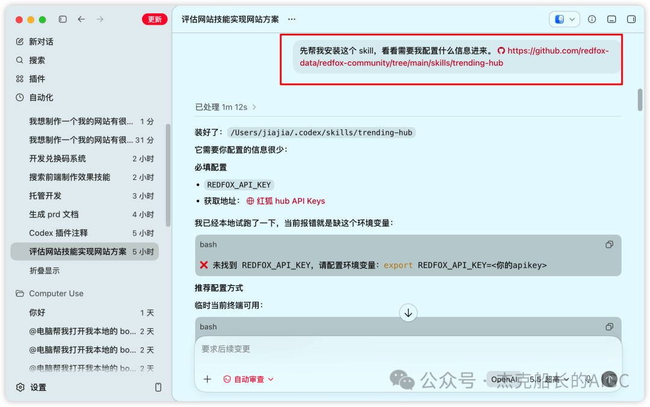
Task: Select conversation 评估网站技能实现网站方案 in sidebar
Action: coord(85,252)
